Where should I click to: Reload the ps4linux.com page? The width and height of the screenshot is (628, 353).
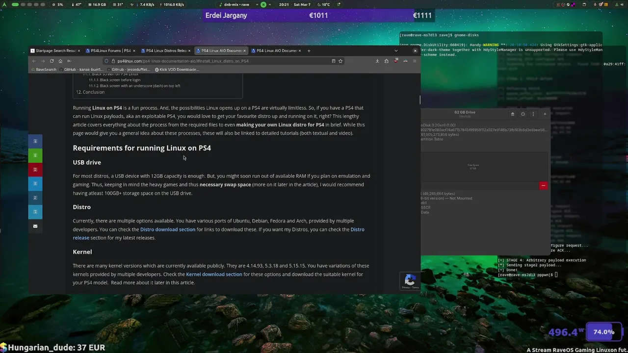click(52, 61)
